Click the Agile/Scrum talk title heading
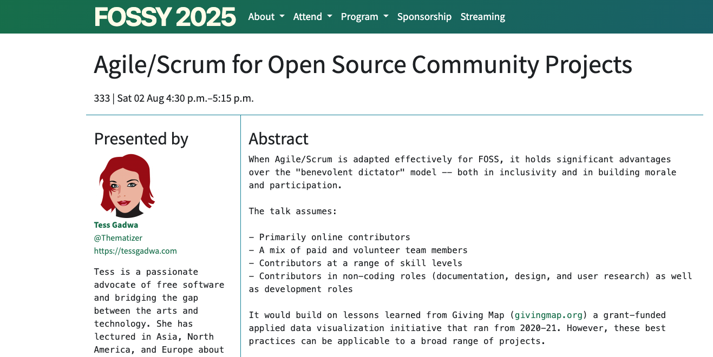The width and height of the screenshot is (713, 357). tap(363, 64)
